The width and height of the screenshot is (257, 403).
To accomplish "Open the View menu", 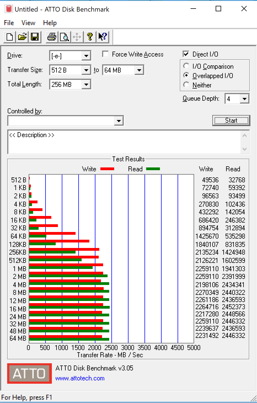I will (x=28, y=23).
